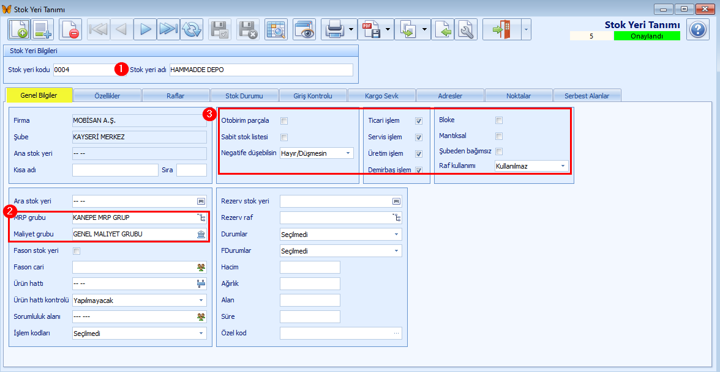
Task: Export to PDF and save
Action: [x=371, y=30]
